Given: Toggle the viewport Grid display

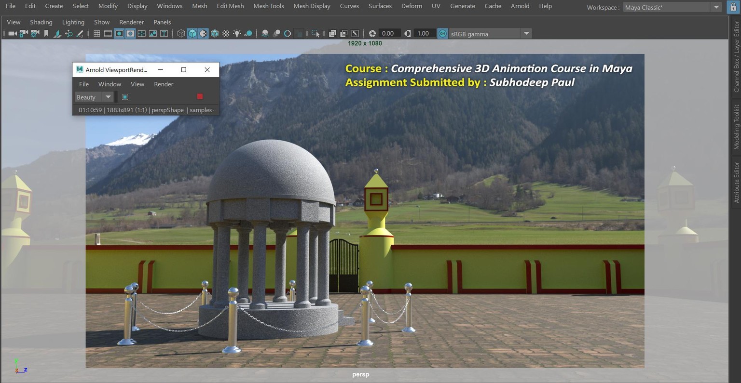Looking at the screenshot, I should [x=96, y=33].
